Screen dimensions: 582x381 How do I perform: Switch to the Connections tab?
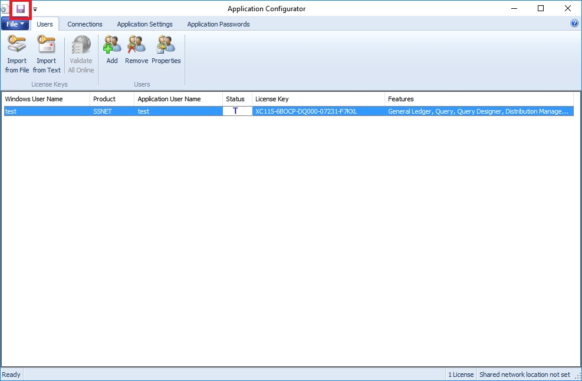[x=85, y=24]
